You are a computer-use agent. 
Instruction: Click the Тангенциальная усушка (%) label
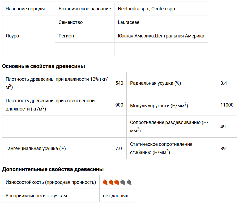[36, 148]
